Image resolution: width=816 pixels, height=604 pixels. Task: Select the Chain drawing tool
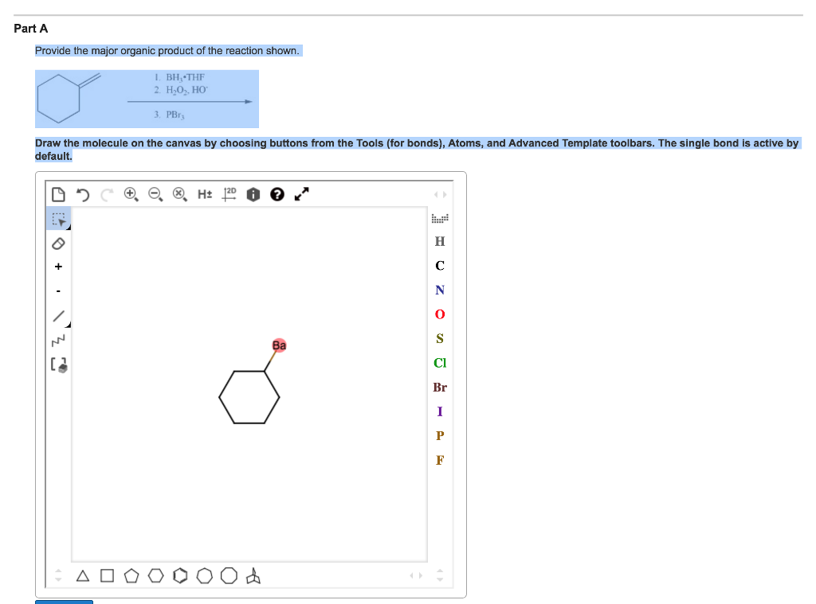tap(57, 338)
